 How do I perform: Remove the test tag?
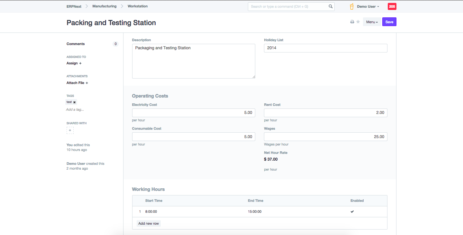(74, 102)
